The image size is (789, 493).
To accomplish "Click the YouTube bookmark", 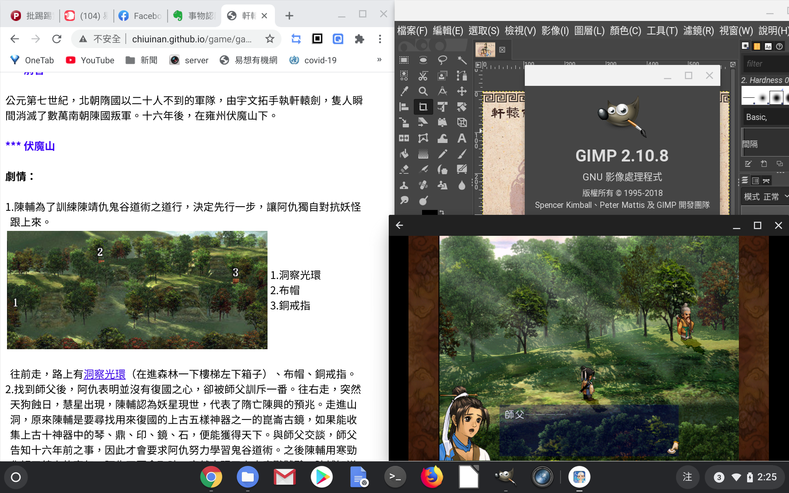I will 90,60.
